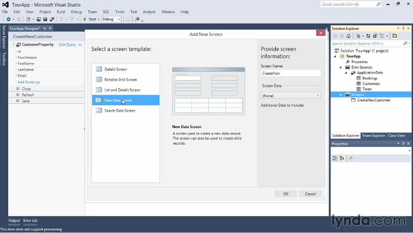Open the Toolbox side tab

click(4, 59)
